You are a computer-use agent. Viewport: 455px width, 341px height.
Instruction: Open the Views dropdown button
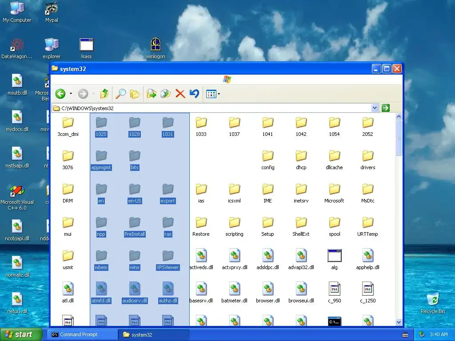(x=213, y=94)
